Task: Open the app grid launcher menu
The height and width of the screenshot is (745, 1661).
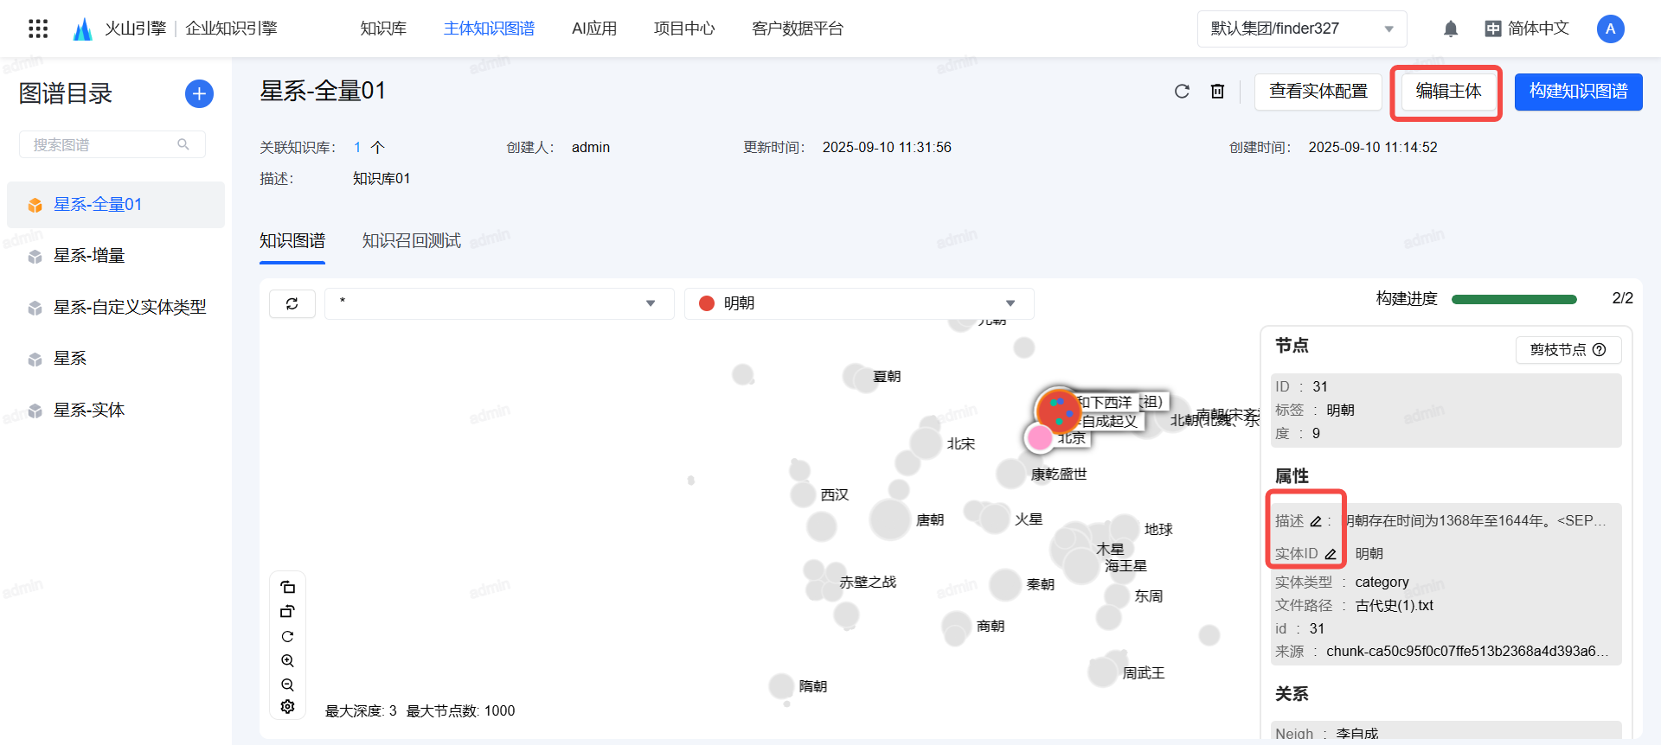Action: pyautogui.click(x=38, y=29)
